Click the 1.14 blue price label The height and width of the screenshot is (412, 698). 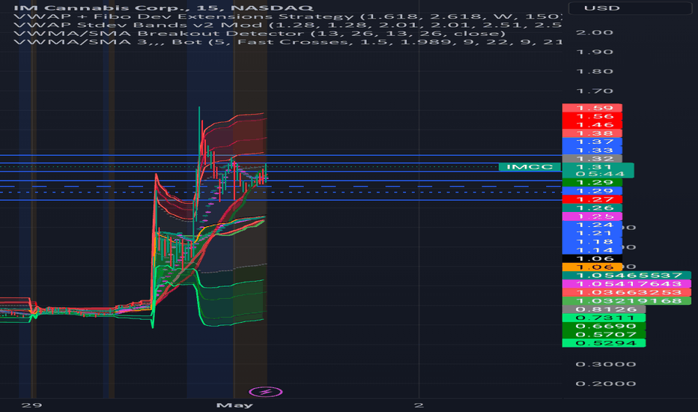pos(592,250)
